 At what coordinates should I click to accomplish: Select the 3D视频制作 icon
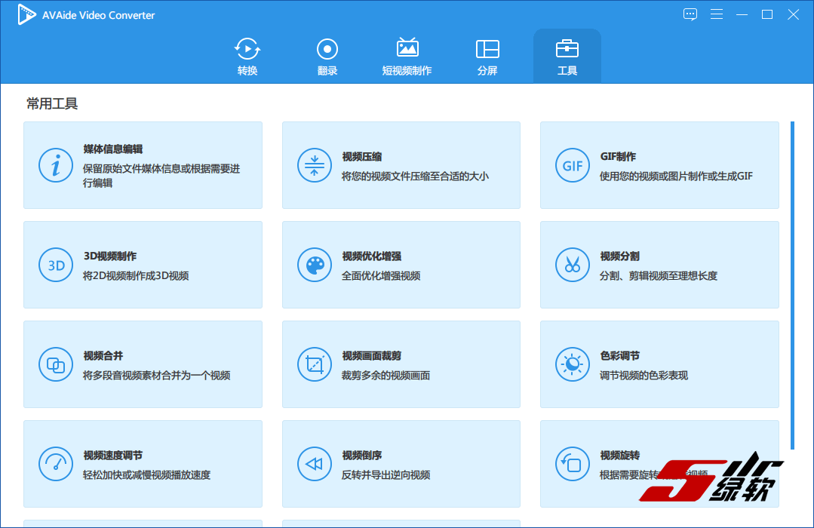tap(56, 265)
